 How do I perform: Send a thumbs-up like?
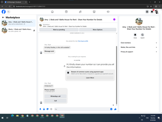click(115, 109)
